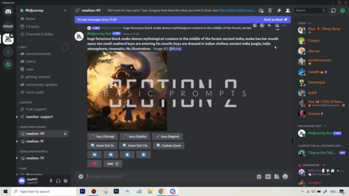Pan image right with arrow button
Screen dimensions: 349x196
111,155
